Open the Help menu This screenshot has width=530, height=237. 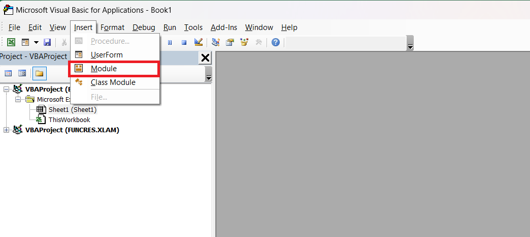tap(289, 27)
